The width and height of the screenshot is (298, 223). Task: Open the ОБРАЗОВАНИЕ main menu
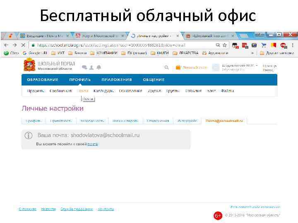[x=43, y=80]
